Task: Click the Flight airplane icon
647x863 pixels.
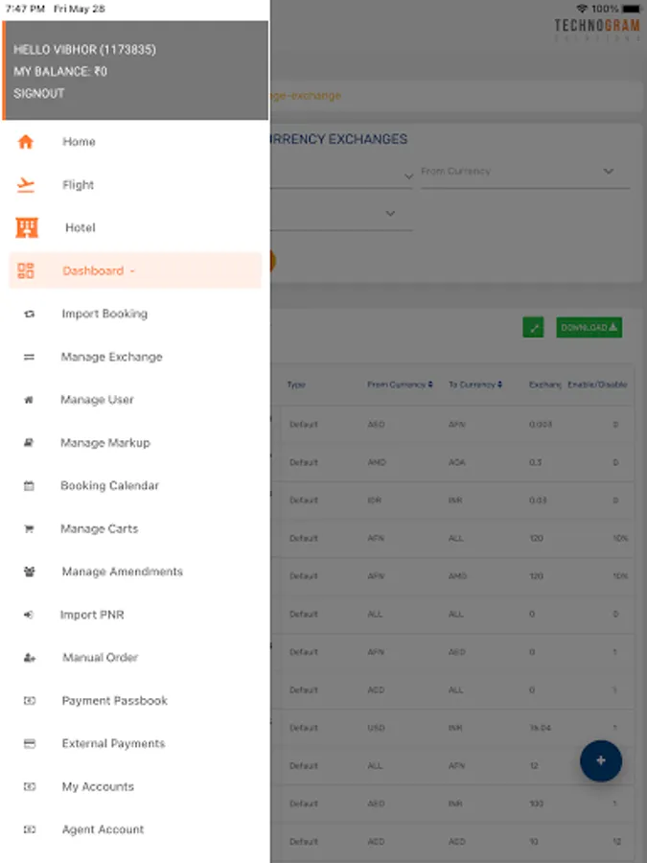Action: point(25,185)
